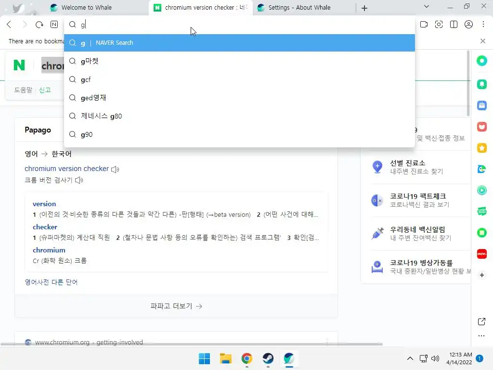Open Windows Start menu
The image size is (493, 370).
tap(204, 358)
